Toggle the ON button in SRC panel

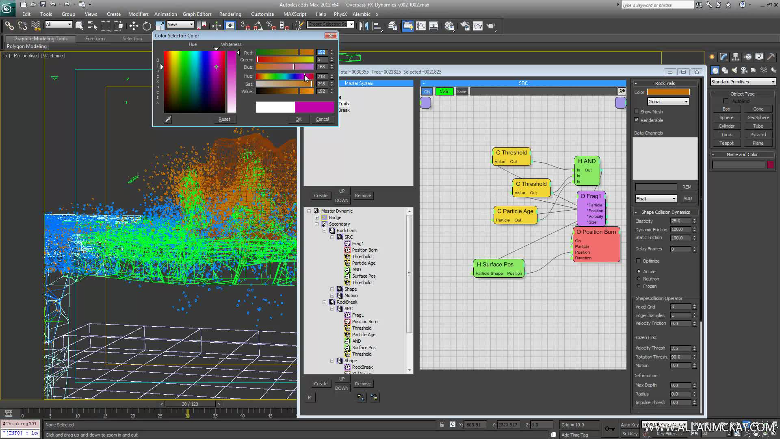click(x=427, y=91)
